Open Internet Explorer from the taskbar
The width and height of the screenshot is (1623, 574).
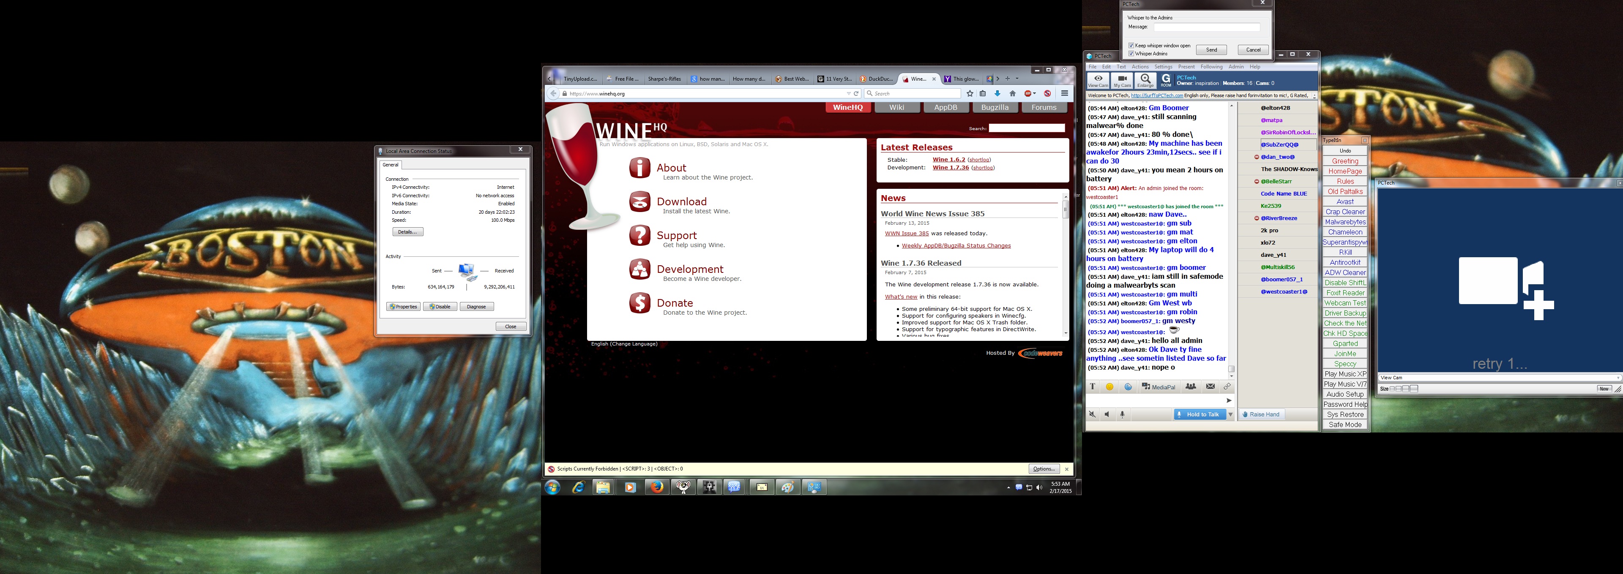tap(578, 487)
